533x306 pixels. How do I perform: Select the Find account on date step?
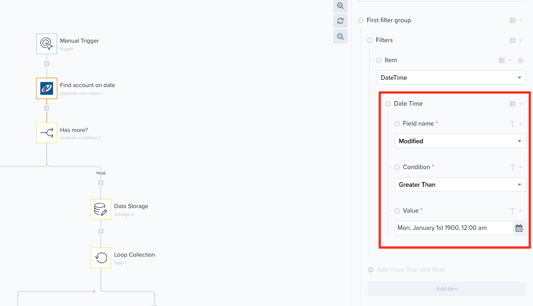(x=47, y=88)
